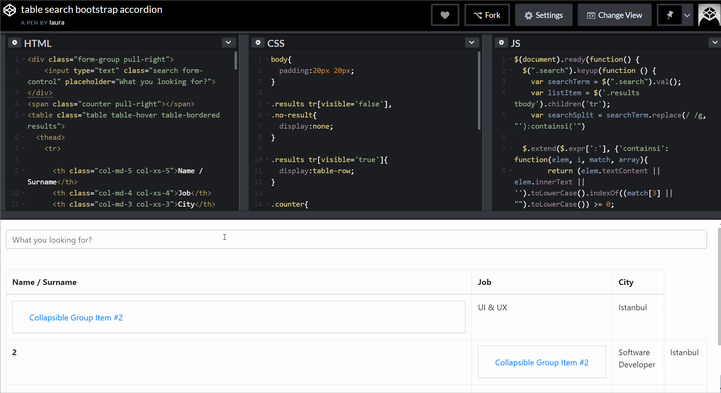Open Change View menu

(x=615, y=15)
